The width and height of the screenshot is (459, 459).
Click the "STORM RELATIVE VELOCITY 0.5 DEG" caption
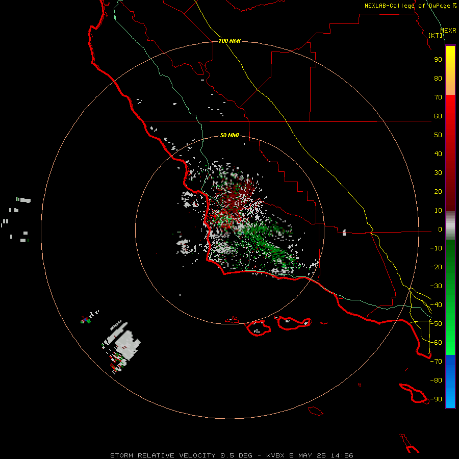tap(181, 455)
